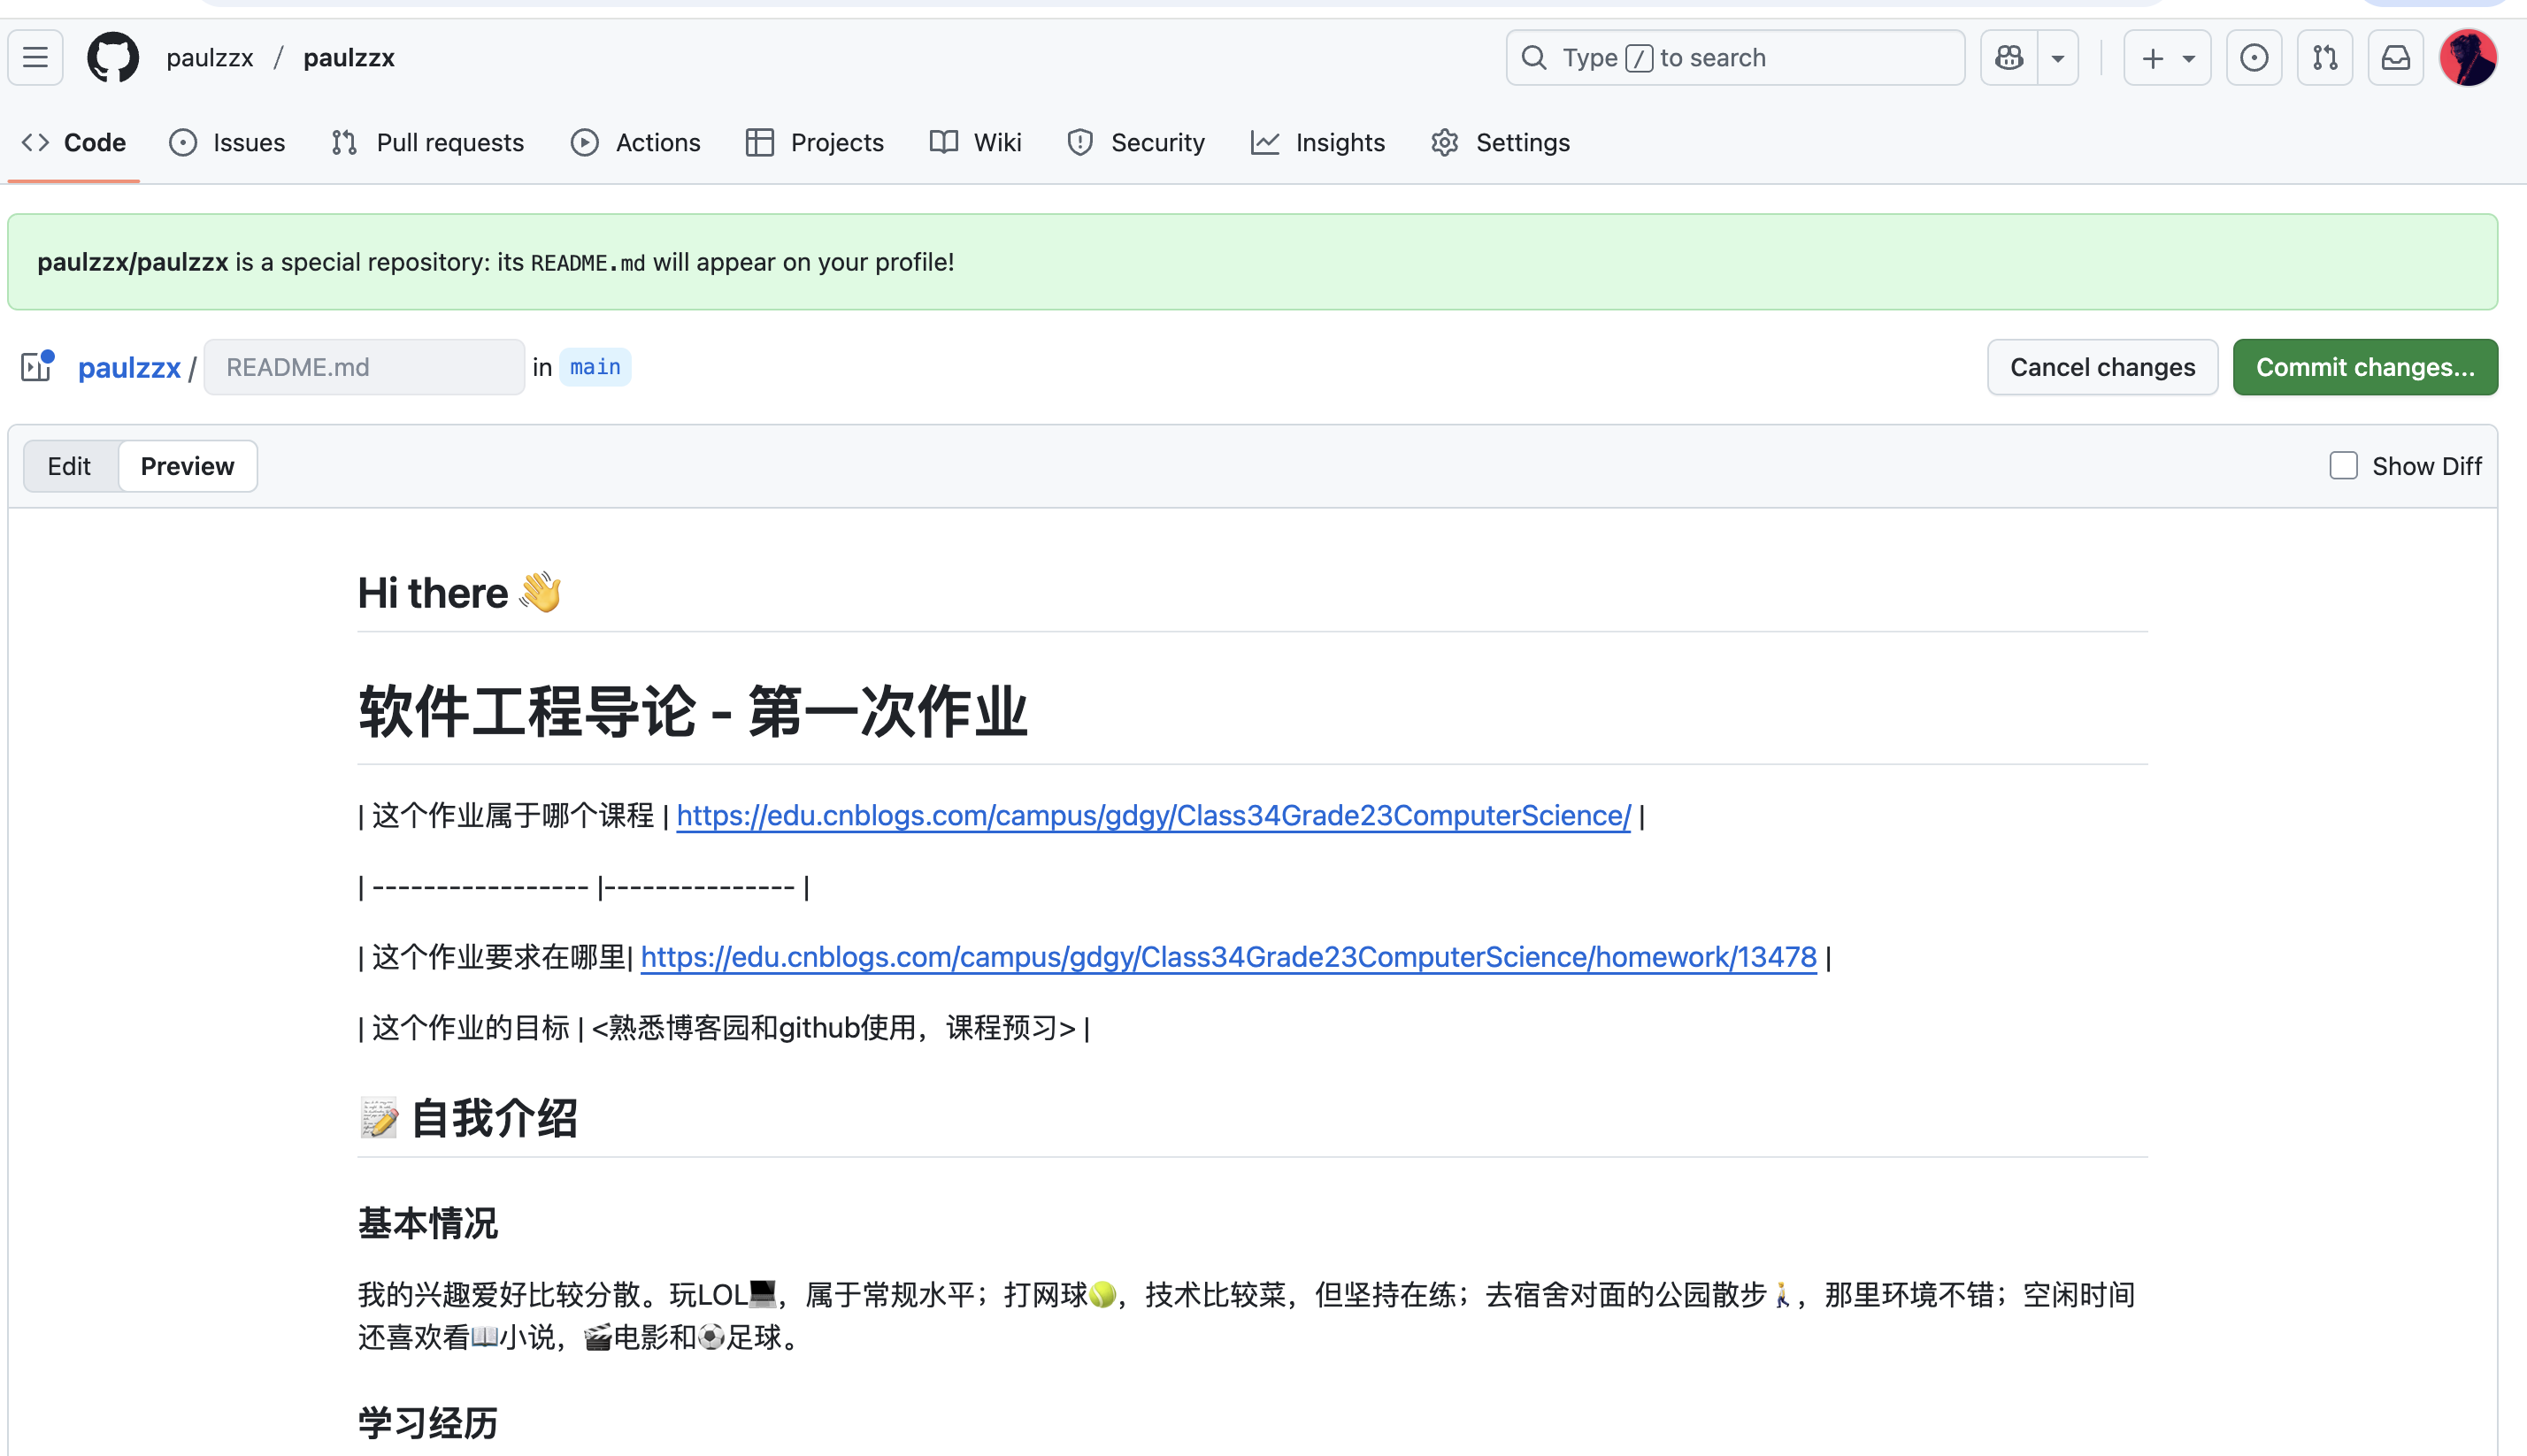Enable the Show Diff checkbox

(2344, 466)
